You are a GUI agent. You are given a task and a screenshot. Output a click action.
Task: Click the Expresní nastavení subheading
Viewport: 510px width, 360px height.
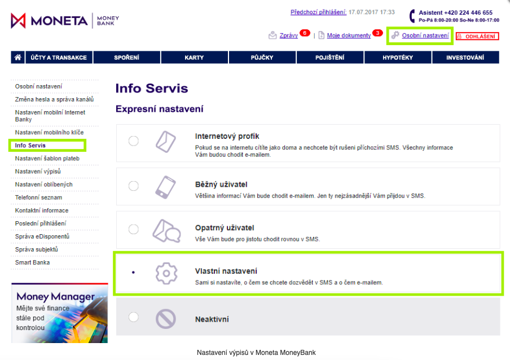[x=159, y=108]
